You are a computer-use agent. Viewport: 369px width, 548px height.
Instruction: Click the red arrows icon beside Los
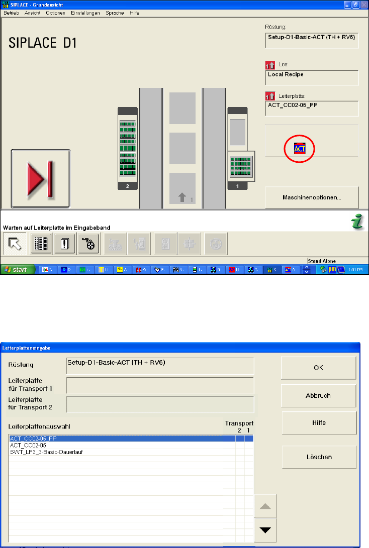coord(270,65)
